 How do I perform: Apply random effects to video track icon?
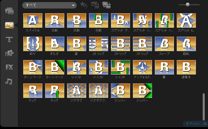(107, 5)
